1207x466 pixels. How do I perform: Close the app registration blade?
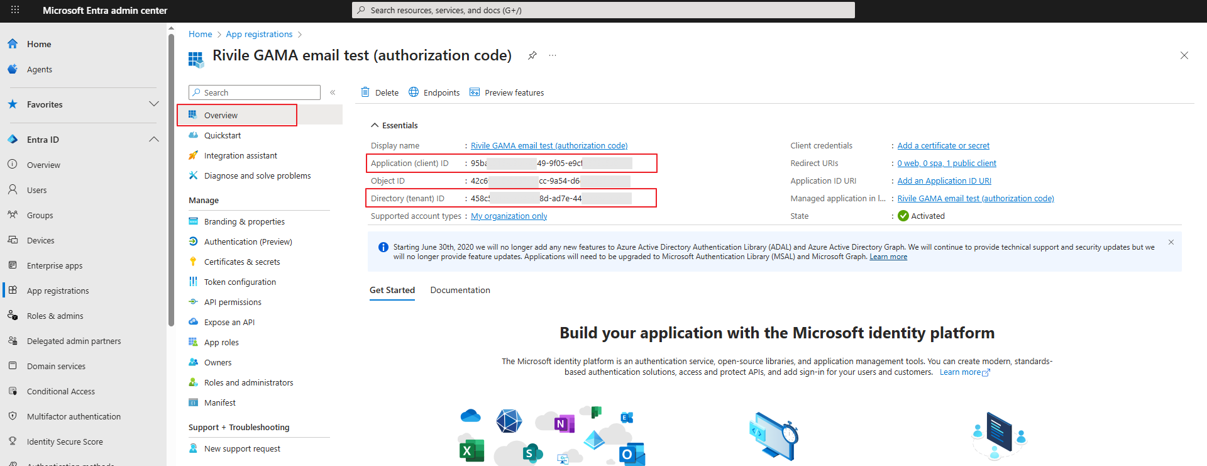tap(1184, 55)
